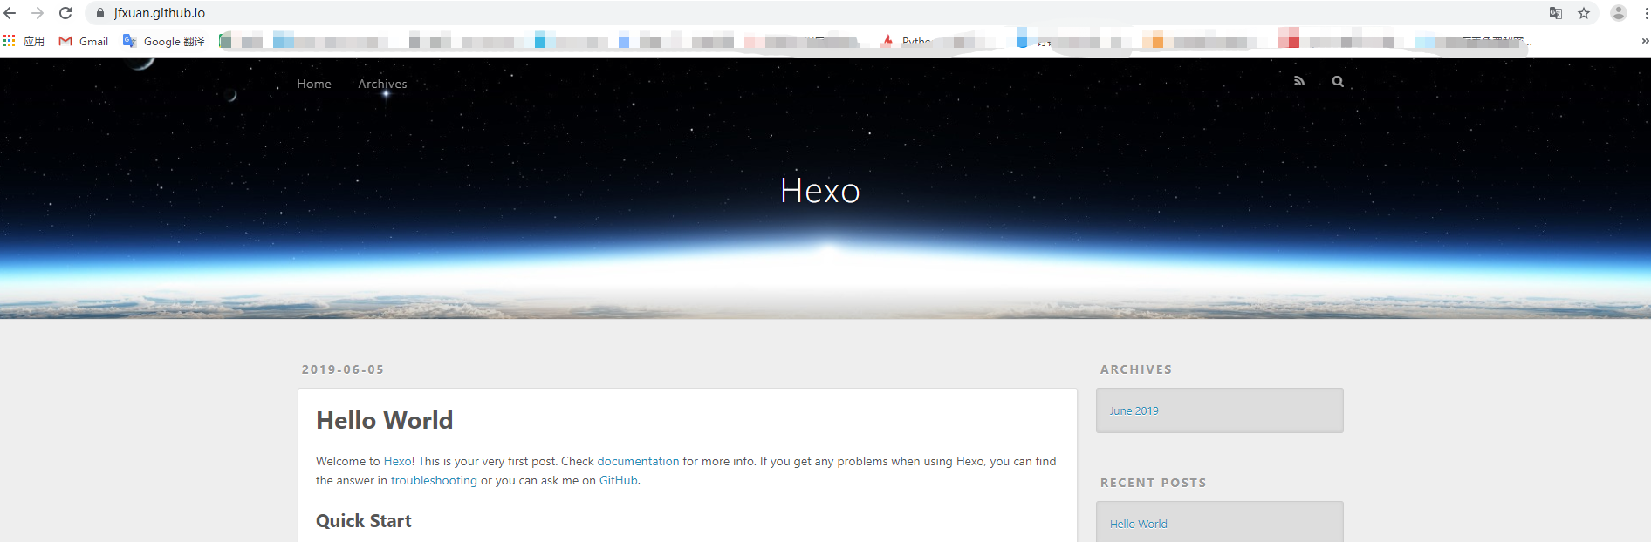
Task: Open blog search magnifier icon
Action: [x=1338, y=81]
